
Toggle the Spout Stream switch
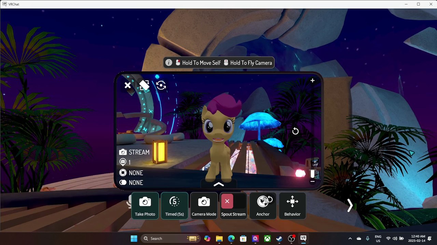[x=234, y=206]
